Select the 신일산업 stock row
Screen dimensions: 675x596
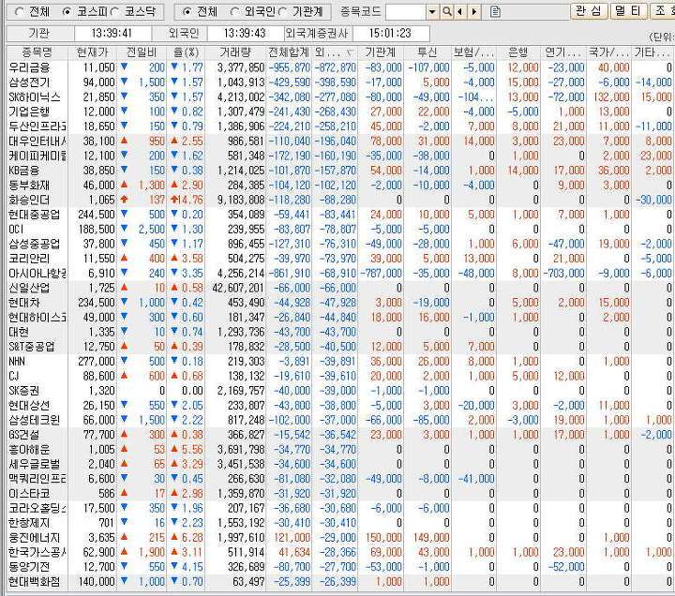pyautogui.click(x=340, y=288)
